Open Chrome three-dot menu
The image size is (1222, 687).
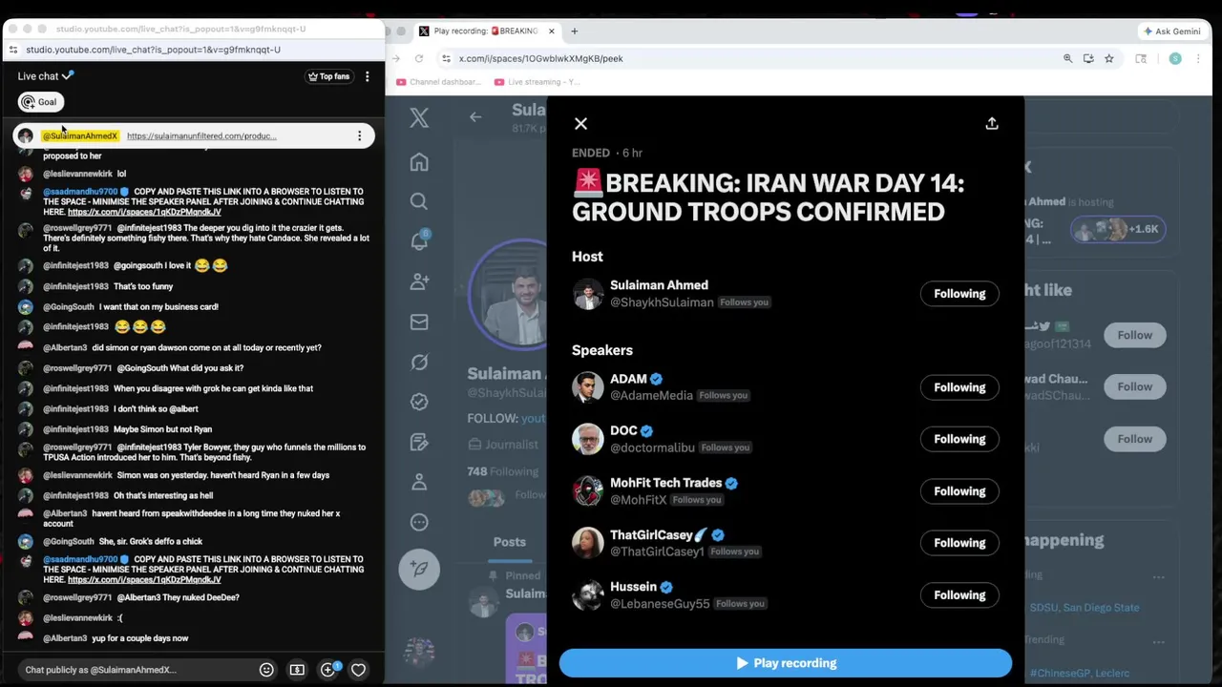tap(1199, 58)
